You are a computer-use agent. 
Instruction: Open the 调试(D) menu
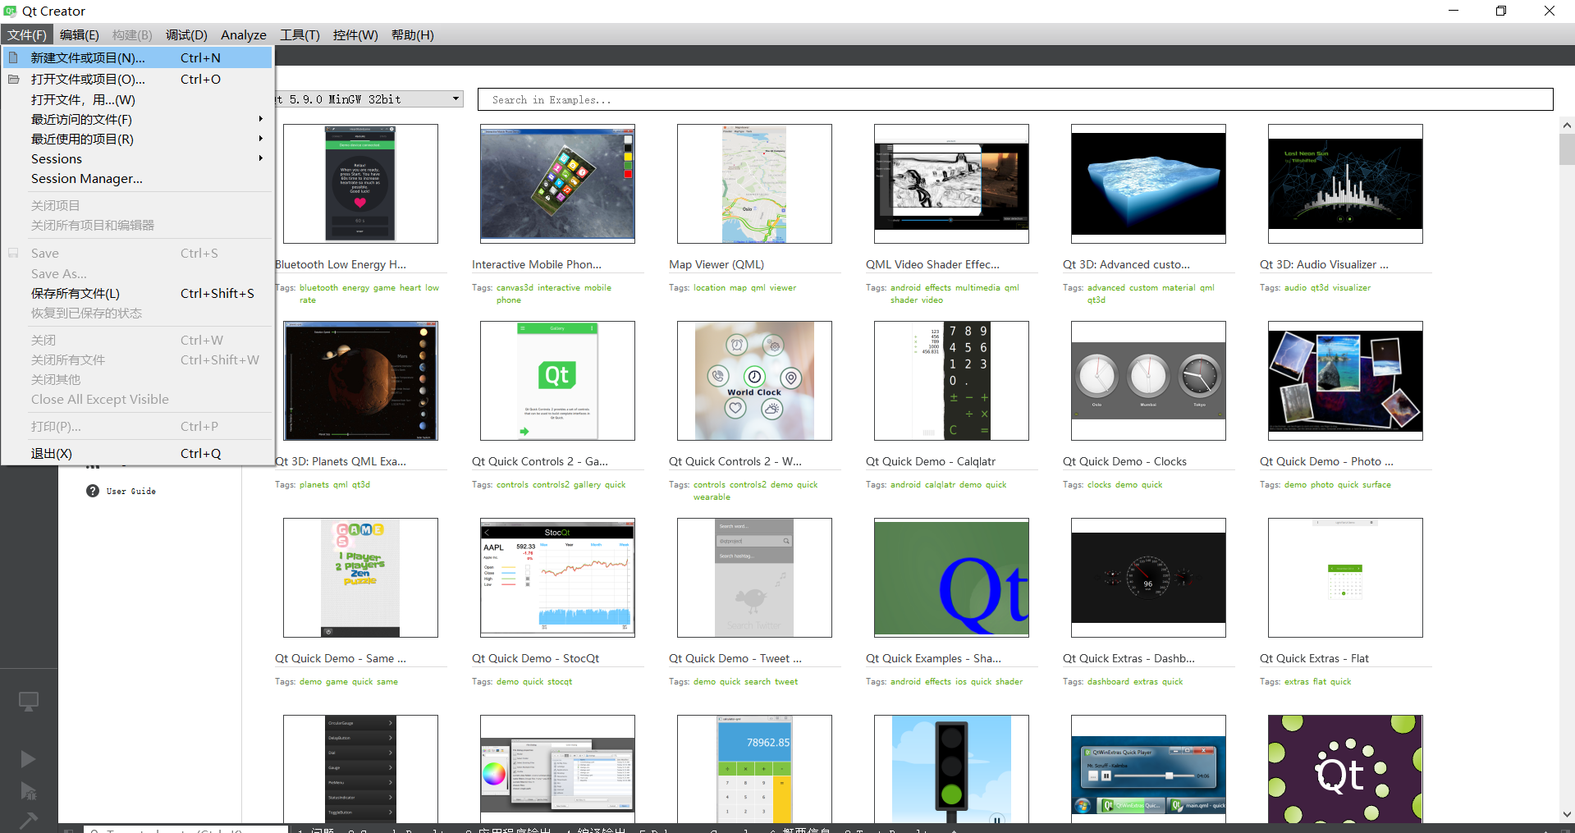pyautogui.click(x=186, y=34)
